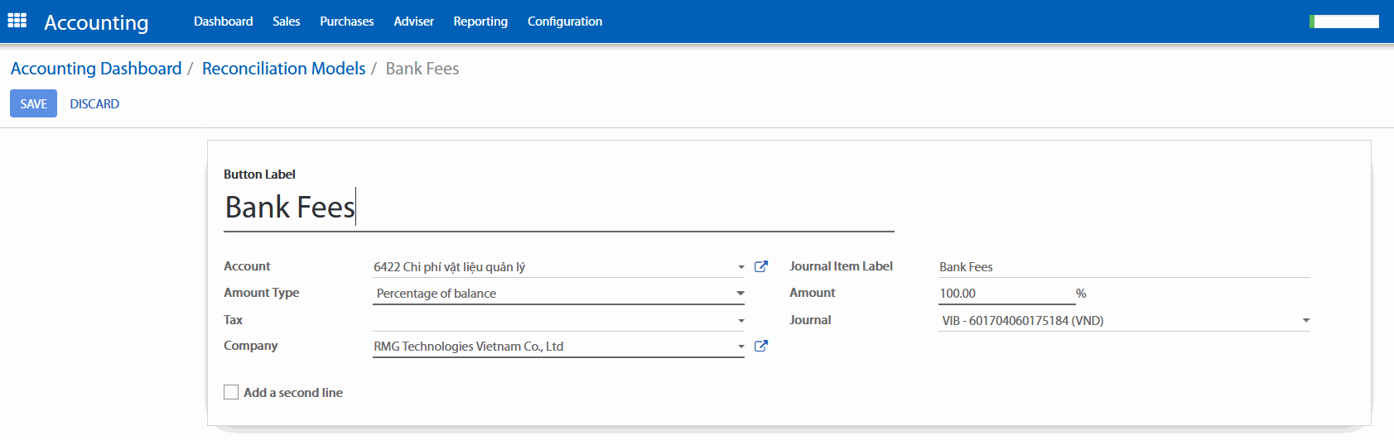The height and width of the screenshot is (440, 1394).
Task: Open the Amount Type dropdown
Action: tap(558, 294)
